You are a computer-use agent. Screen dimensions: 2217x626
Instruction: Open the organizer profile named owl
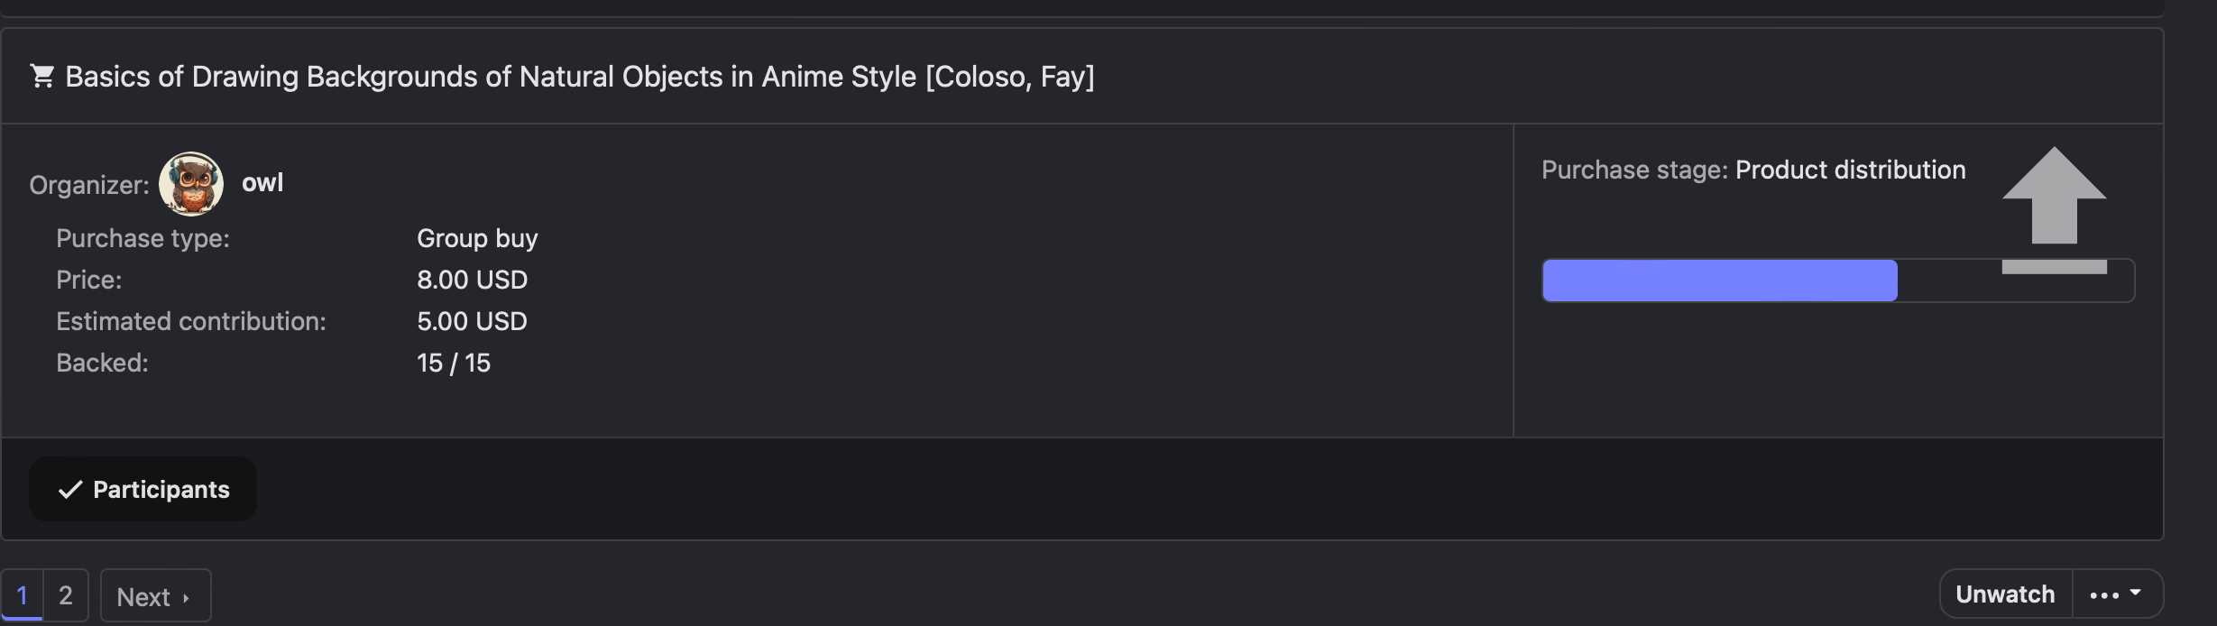262,183
